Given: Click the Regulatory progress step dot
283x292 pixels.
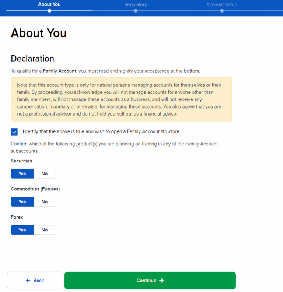Looking at the screenshot, I should [136, 11].
